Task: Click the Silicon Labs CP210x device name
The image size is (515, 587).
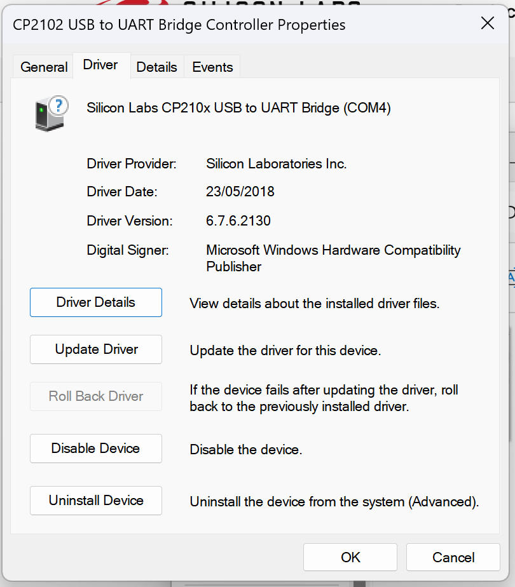Action: pos(238,108)
